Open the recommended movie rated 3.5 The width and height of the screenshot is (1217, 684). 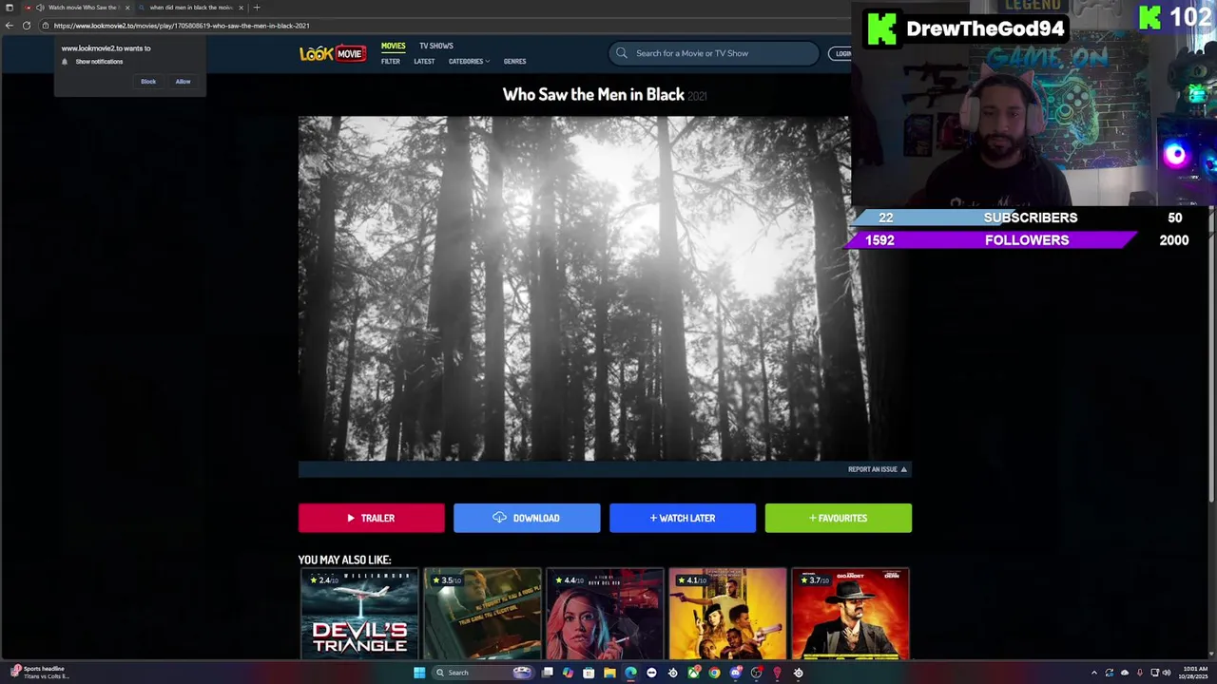point(482,614)
